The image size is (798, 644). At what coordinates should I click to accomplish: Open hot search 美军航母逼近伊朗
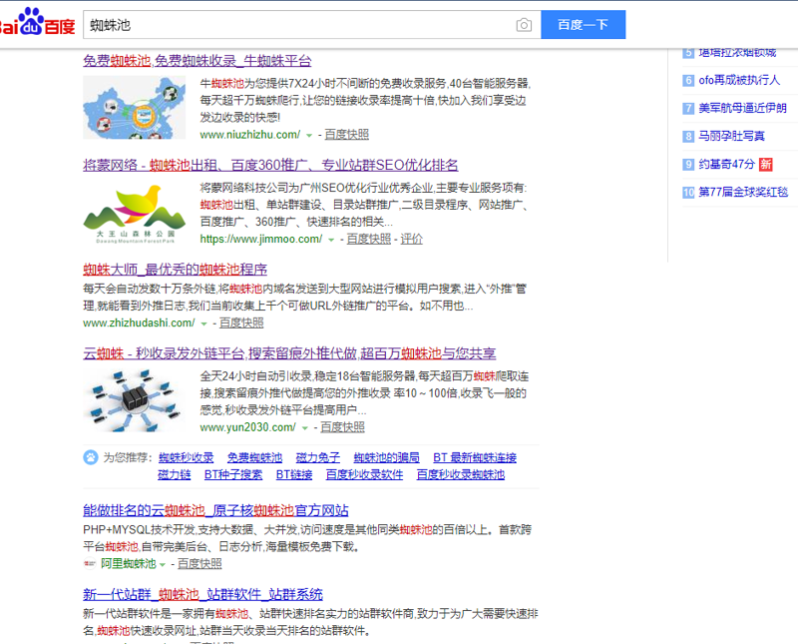coord(742,108)
